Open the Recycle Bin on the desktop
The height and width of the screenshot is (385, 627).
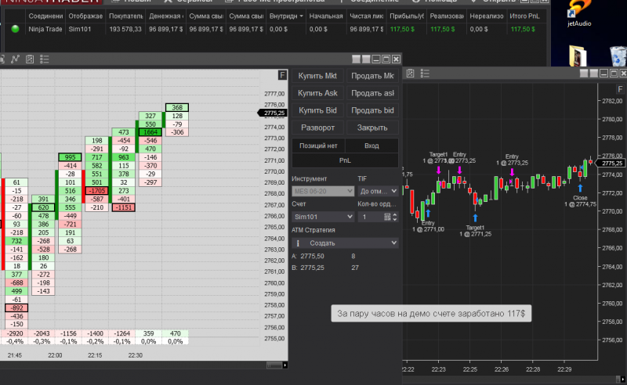coord(618,56)
